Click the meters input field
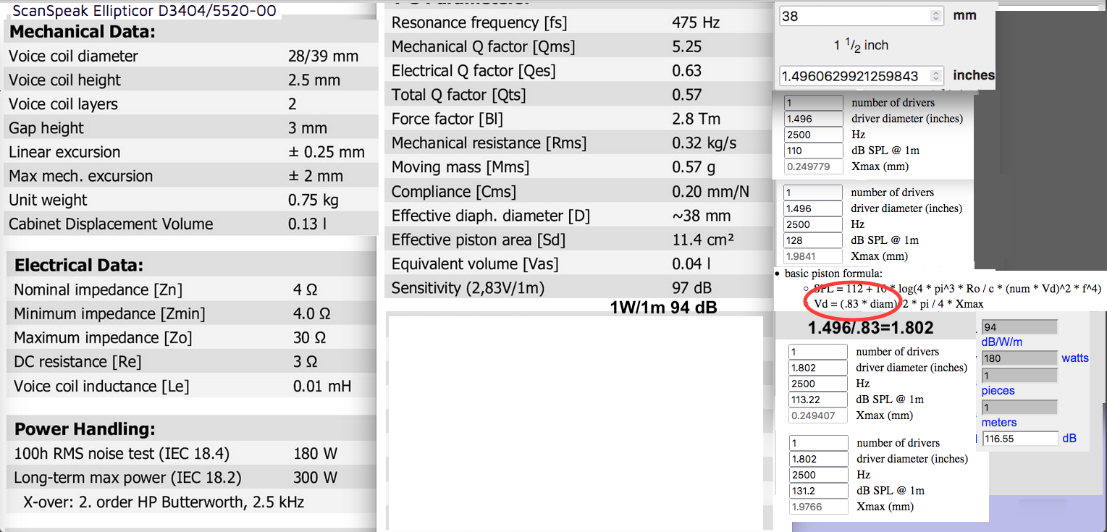The height and width of the screenshot is (532, 1107). 1019,408
